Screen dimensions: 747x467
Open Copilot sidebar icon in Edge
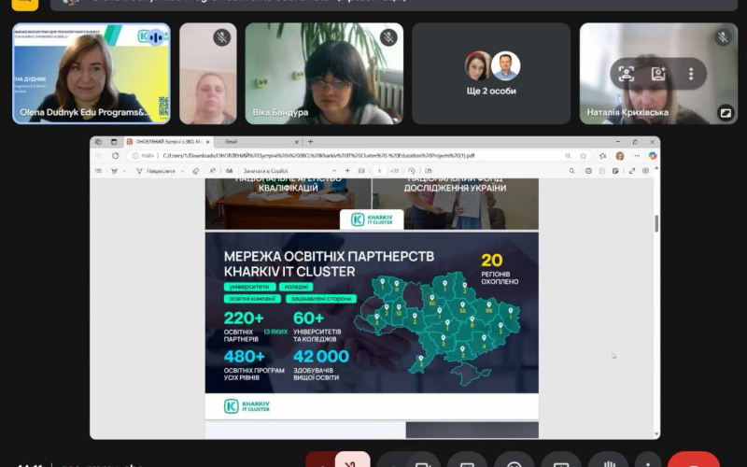tap(653, 156)
